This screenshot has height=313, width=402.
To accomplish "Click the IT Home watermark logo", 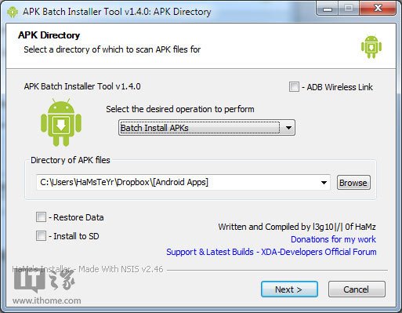I will [45, 282].
